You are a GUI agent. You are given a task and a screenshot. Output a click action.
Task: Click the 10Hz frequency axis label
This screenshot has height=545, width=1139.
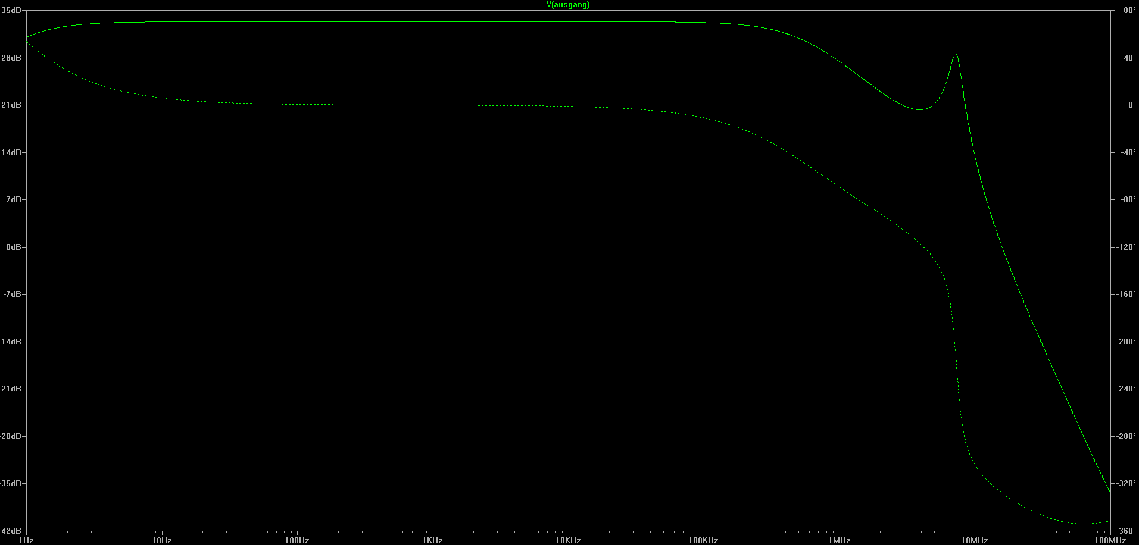tap(162, 540)
